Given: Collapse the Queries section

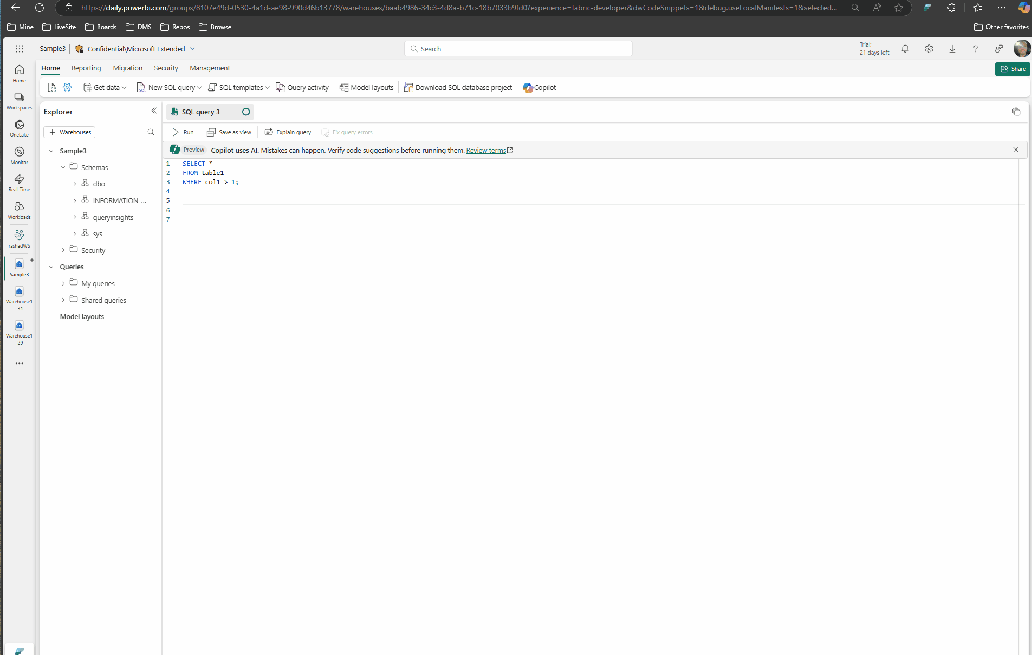Looking at the screenshot, I should [x=51, y=267].
